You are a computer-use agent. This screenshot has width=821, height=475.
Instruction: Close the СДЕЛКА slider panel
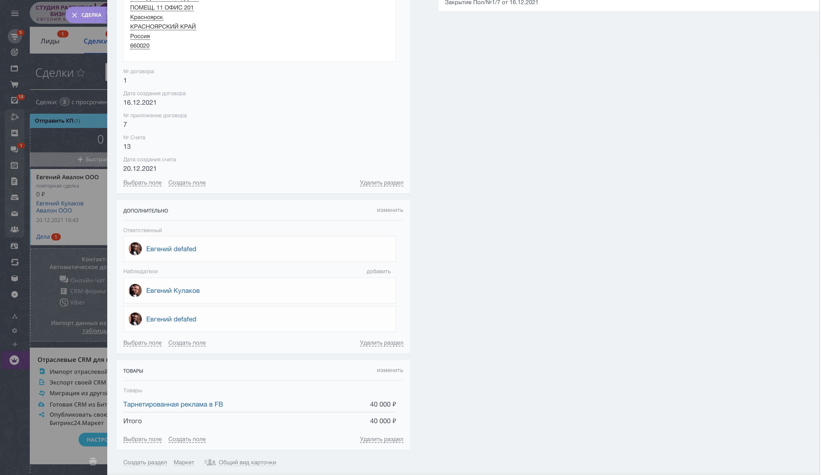(74, 15)
